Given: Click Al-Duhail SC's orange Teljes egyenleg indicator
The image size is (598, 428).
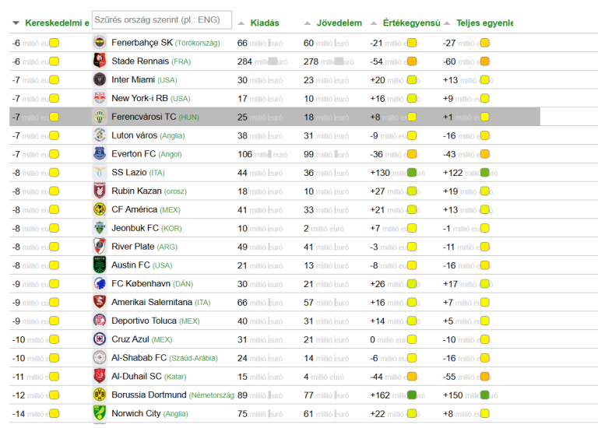Looking at the screenshot, I should click(x=484, y=377).
